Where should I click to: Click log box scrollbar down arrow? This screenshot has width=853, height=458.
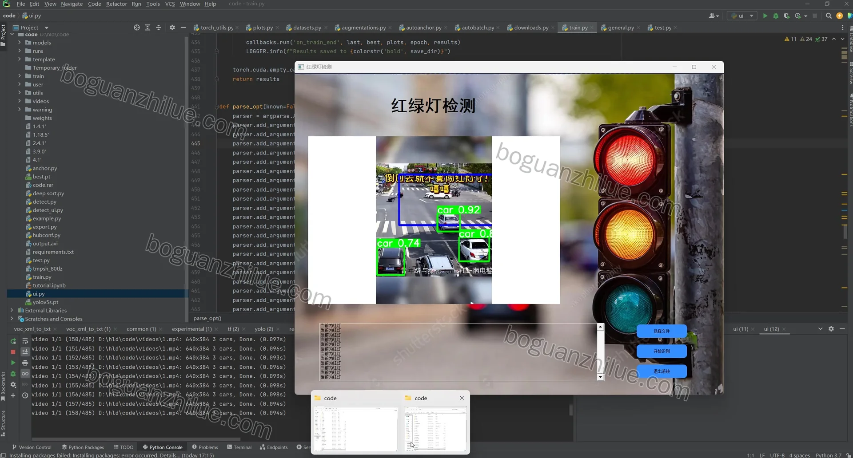click(x=600, y=377)
